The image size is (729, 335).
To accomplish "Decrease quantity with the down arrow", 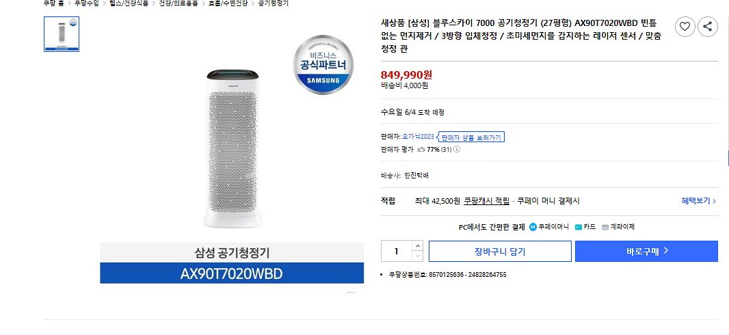I will coord(417,256).
